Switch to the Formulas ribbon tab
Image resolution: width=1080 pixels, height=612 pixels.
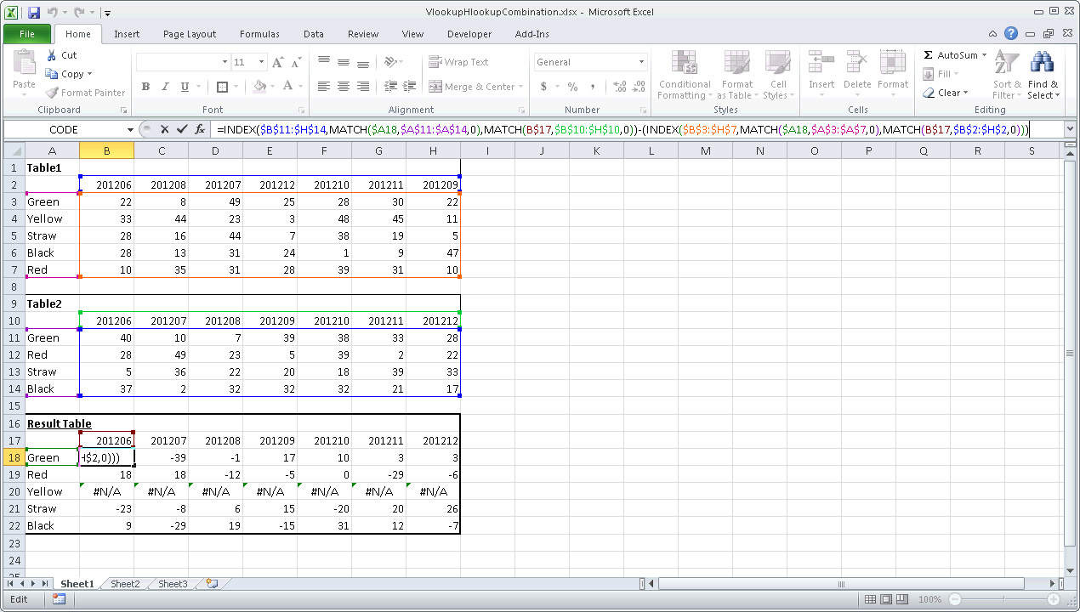[x=259, y=34]
